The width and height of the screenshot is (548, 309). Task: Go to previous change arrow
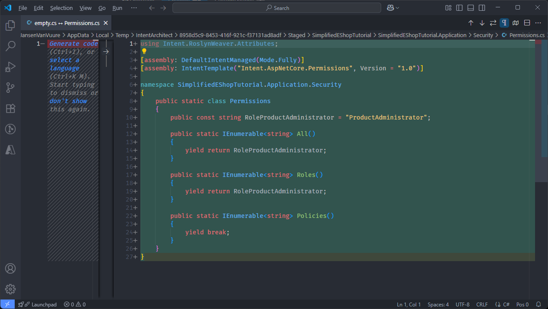click(x=471, y=23)
